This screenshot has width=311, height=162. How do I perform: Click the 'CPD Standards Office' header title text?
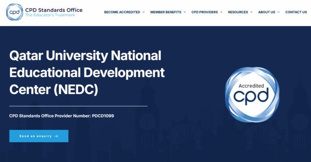coord(54,10)
